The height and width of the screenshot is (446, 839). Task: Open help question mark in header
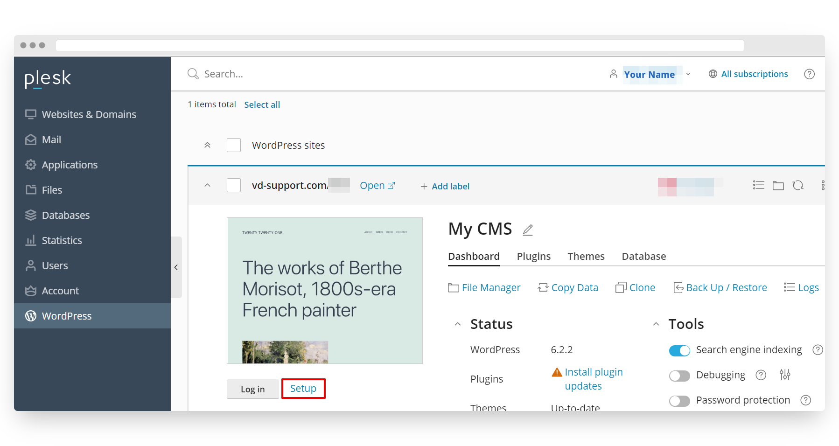click(810, 74)
